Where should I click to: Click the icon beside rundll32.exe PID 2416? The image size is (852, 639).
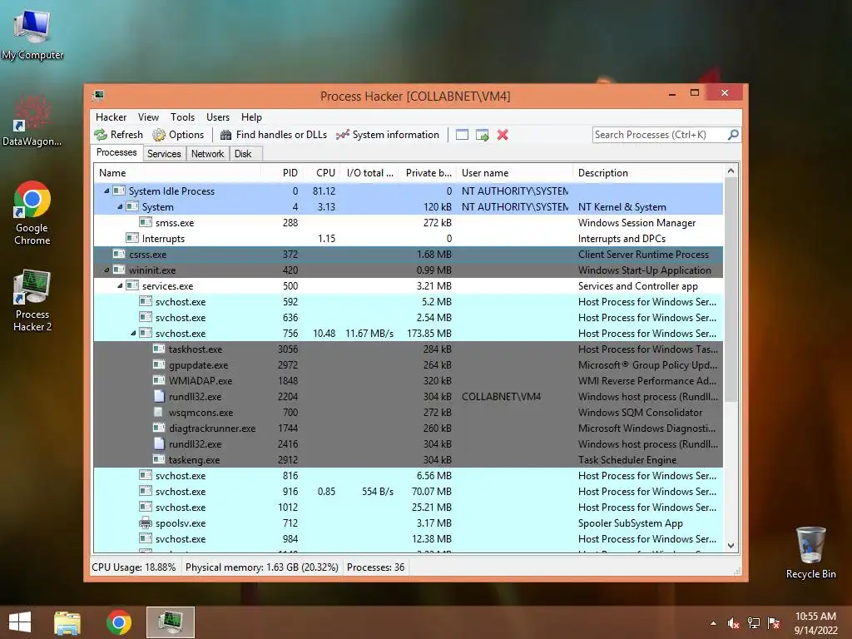(159, 444)
